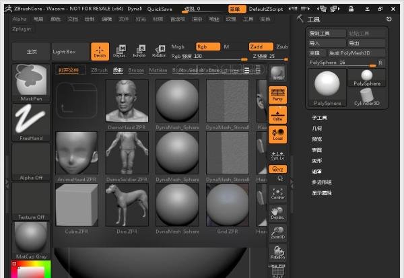Click the Sym Lo local symmetry icon

277,155
